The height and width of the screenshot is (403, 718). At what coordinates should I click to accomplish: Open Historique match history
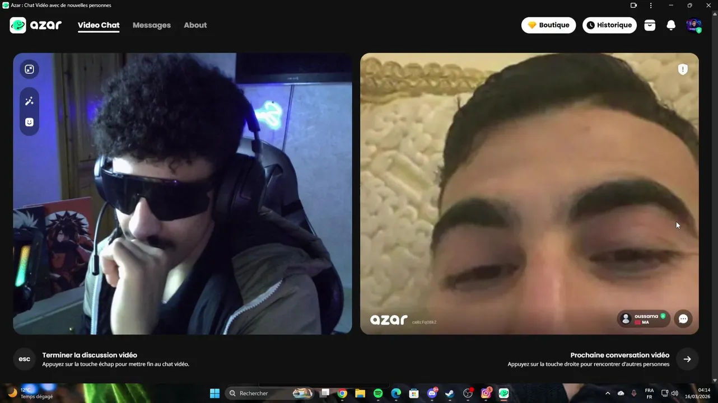[x=609, y=25]
